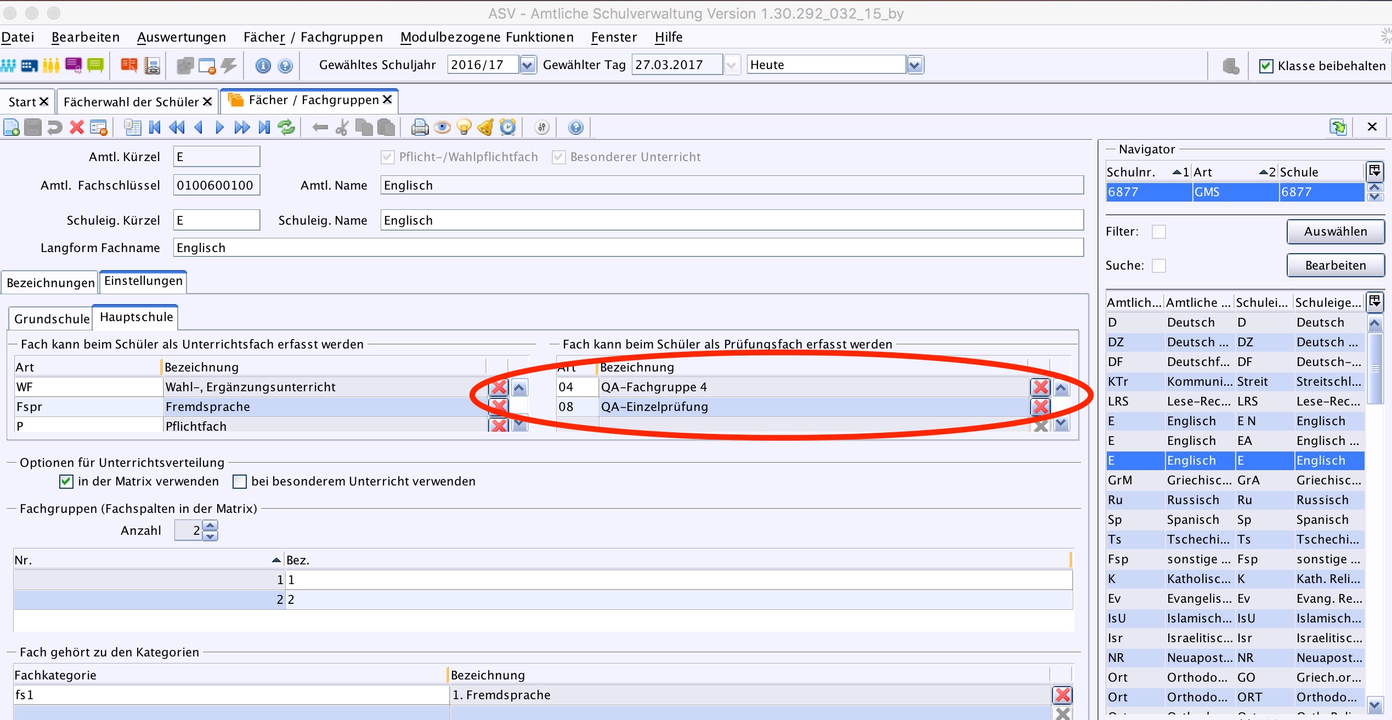Open the Modulbezogene Funktionen menu
This screenshot has height=720, width=1392.
point(487,37)
